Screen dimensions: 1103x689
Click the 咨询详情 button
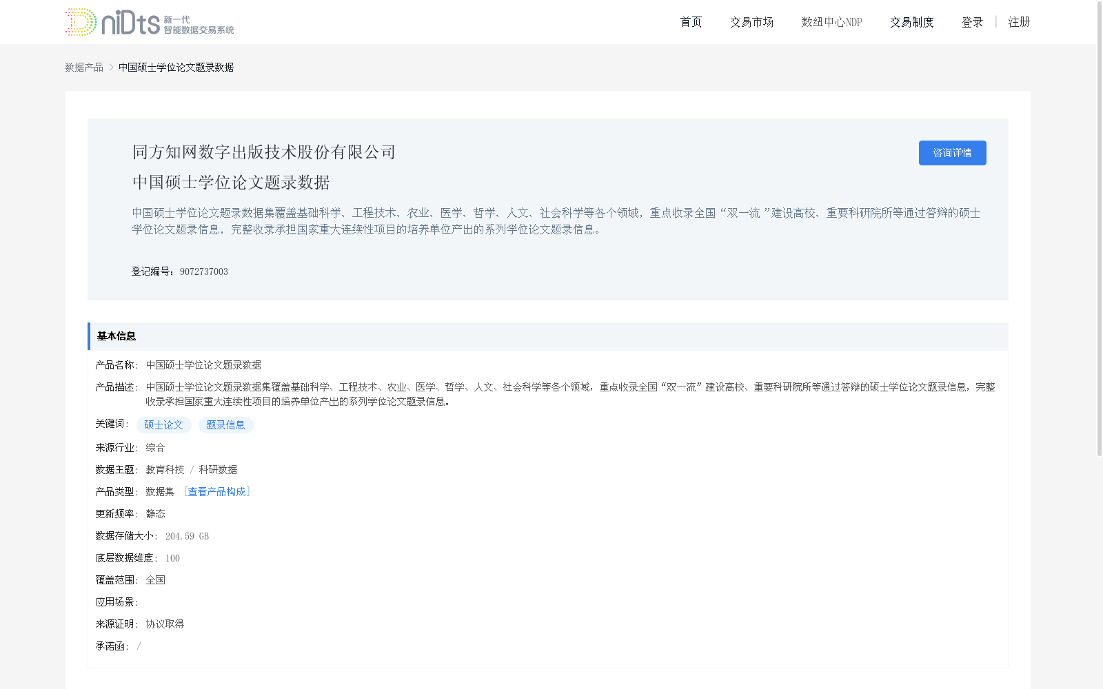click(x=952, y=153)
